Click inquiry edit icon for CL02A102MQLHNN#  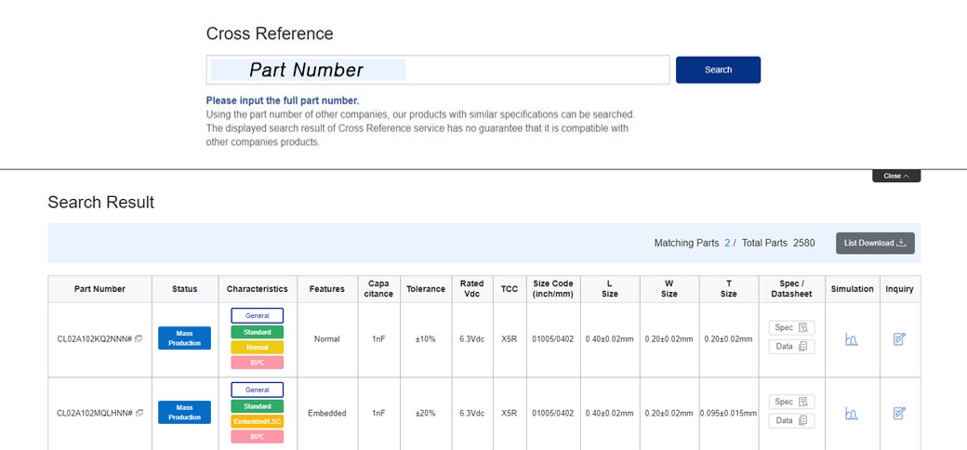tap(899, 413)
